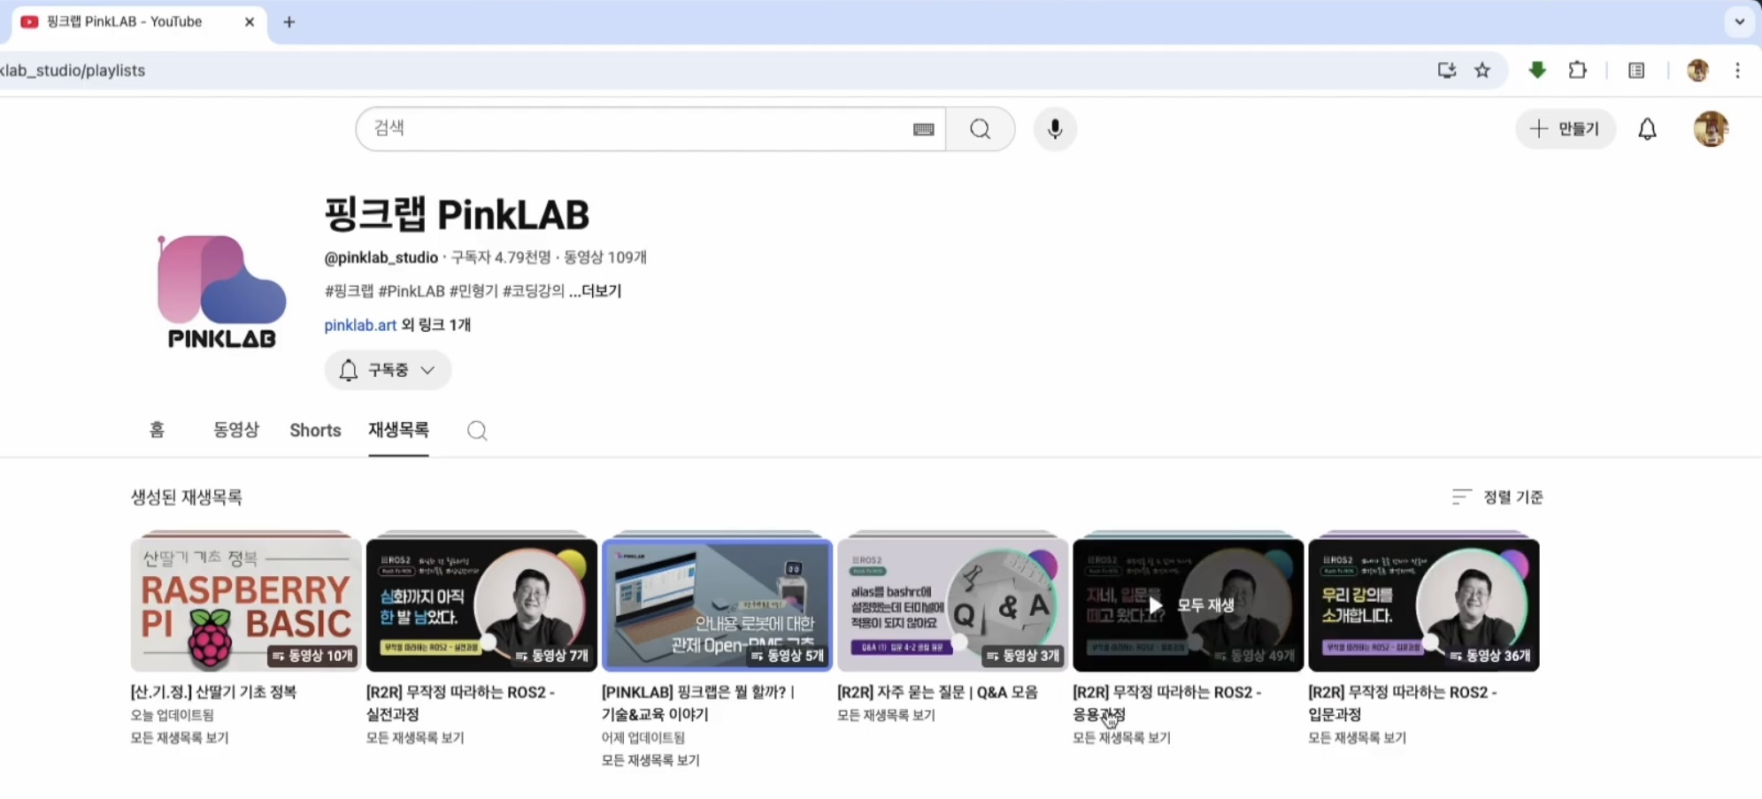1762x799 pixels.
Task: Click the channel search magnifier icon
Action: [477, 431]
